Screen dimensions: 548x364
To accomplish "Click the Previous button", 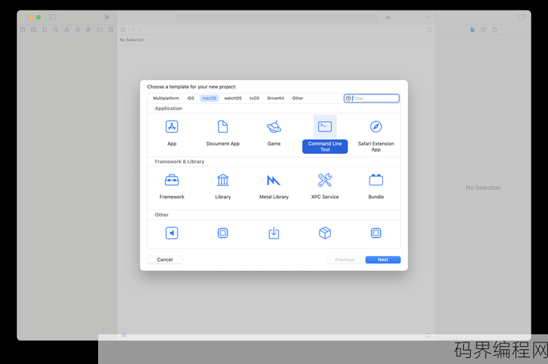I will pos(344,259).
